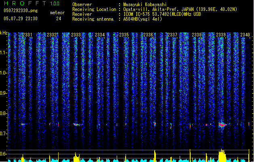Viewport: 254px width, 162px height.
Task: Click the 2335 time marker
Action: point(124,35)
